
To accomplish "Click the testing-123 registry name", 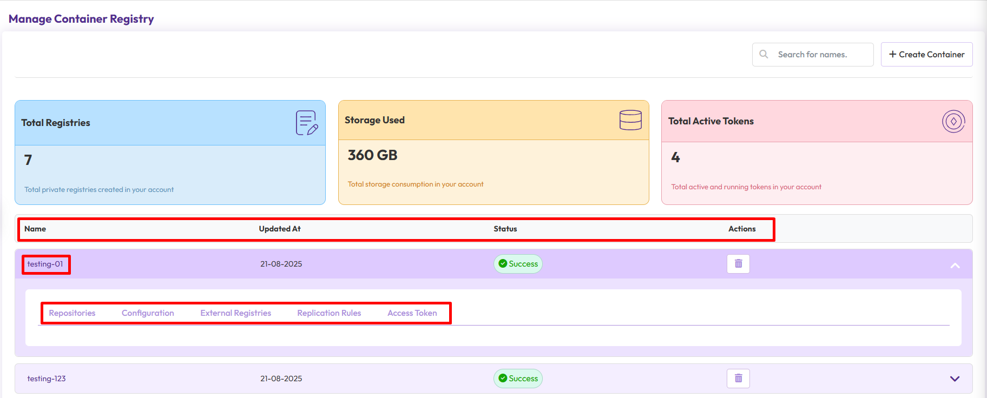I will 47,379.
